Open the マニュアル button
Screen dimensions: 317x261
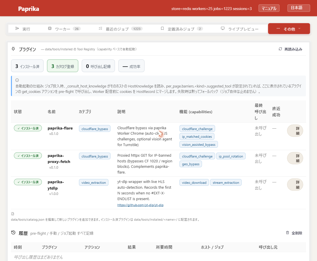269,8
